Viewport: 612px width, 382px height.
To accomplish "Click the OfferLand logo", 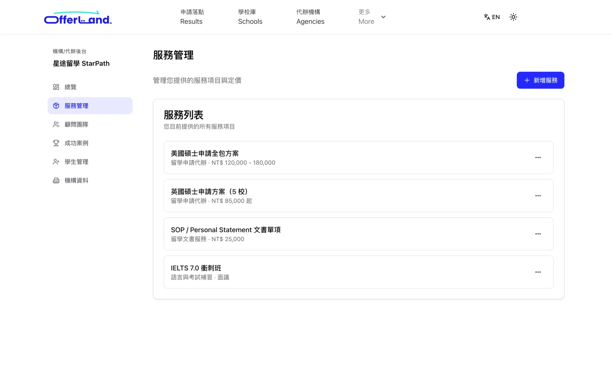I will click(78, 18).
